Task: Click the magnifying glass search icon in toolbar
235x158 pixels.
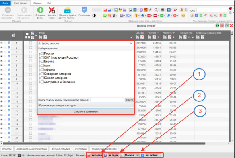Action: (156, 10)
